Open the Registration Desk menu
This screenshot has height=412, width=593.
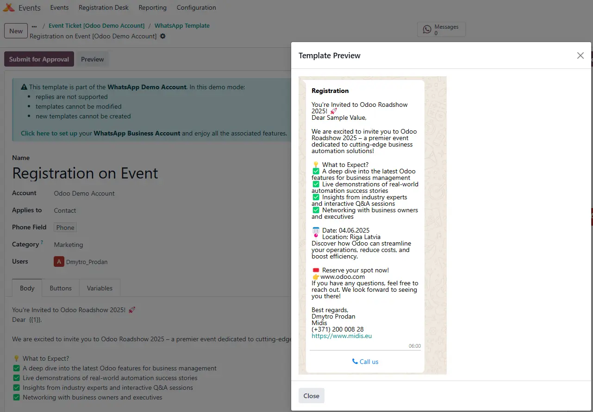pyautogui.click(x=104, y=7)
